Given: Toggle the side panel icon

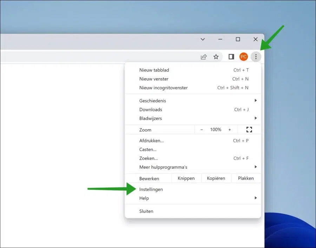Looking at the screenshot, I should 231,57.
